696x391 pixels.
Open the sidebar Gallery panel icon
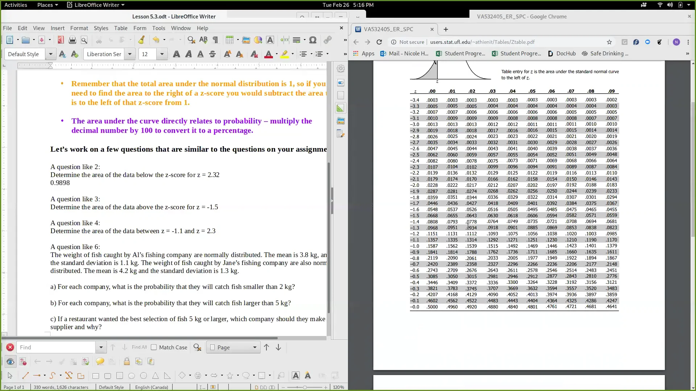pos(341,121)
